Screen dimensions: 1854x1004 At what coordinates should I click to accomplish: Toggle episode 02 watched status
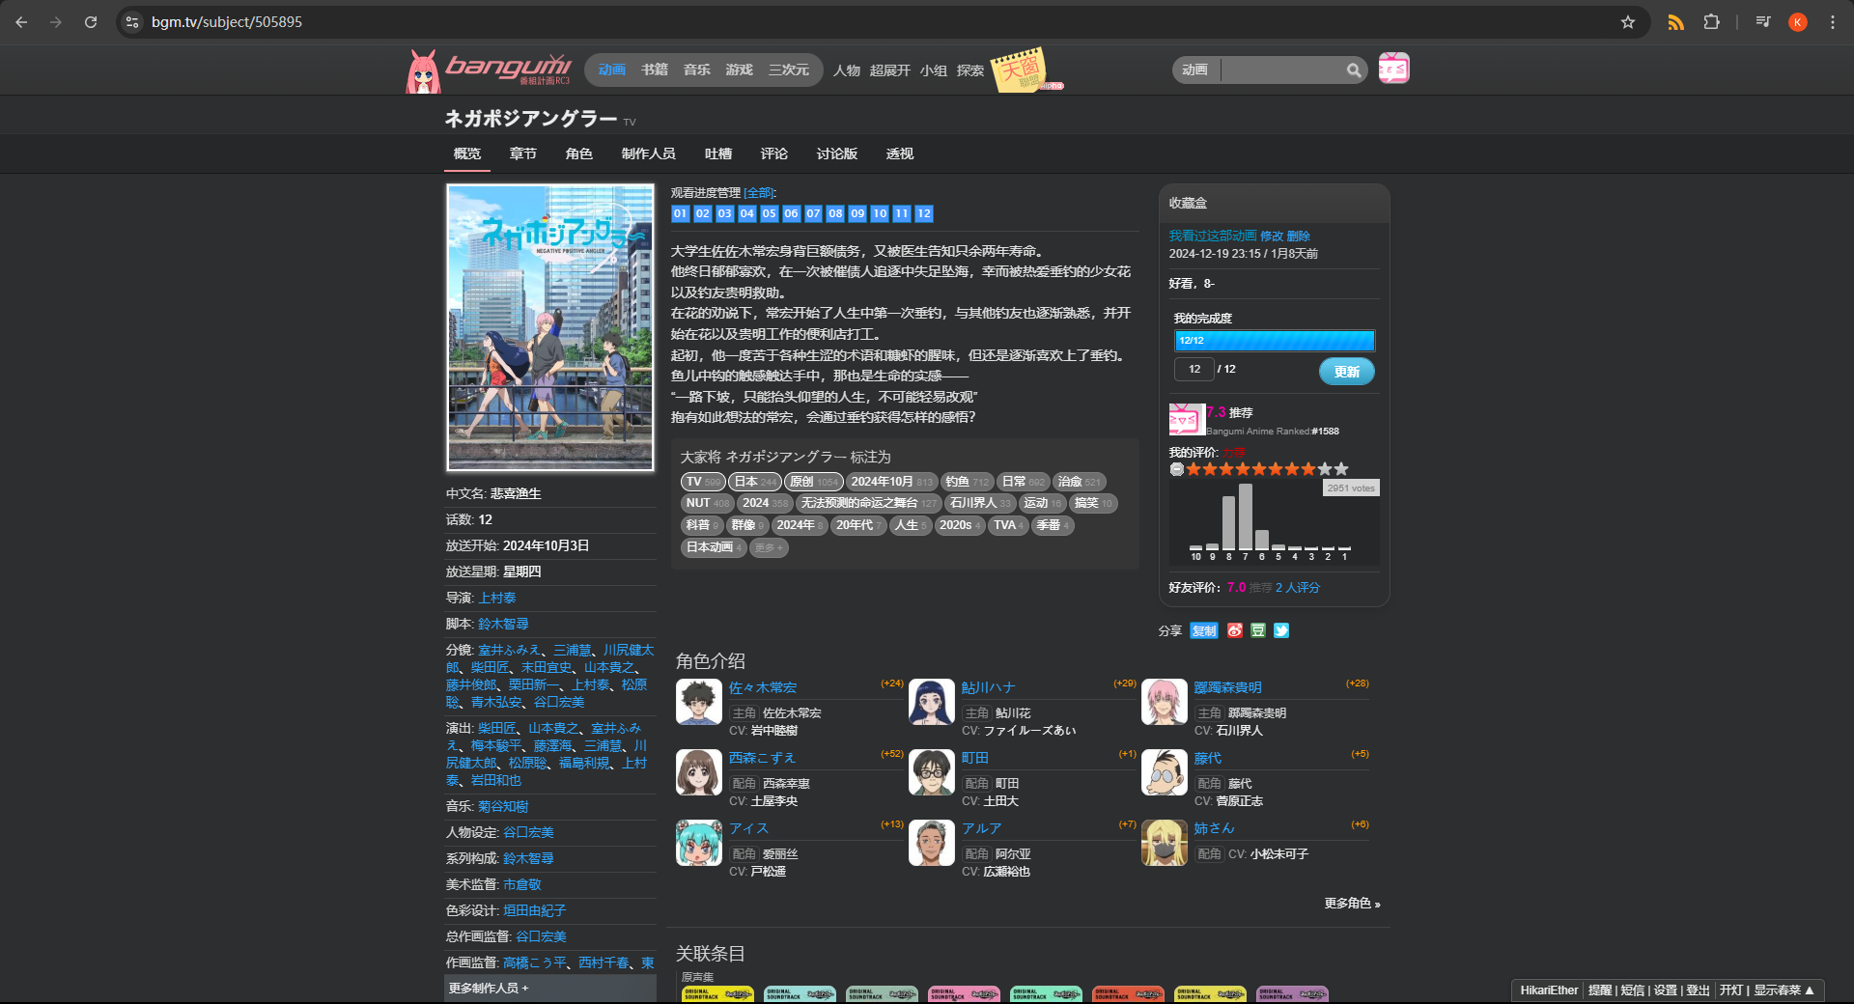click(x=703, y=213)
